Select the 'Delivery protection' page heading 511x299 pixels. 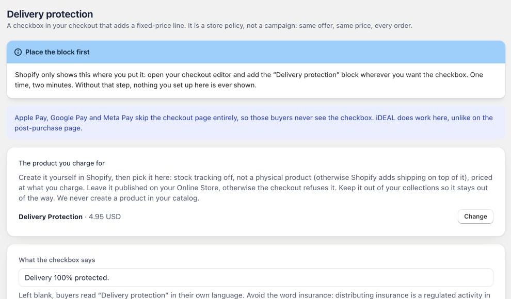pyautogui.click(x=50, y=14)
